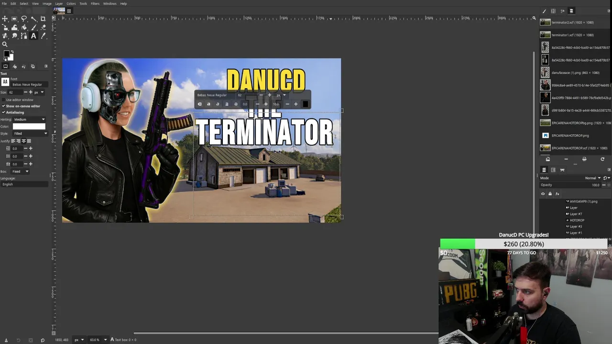Select the Unified Transform tool
Screen dimensions: 612x344
pos(5,27)
